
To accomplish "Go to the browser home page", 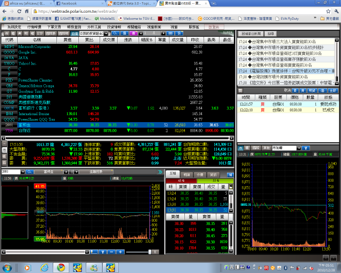I will [x=27, y=11].
